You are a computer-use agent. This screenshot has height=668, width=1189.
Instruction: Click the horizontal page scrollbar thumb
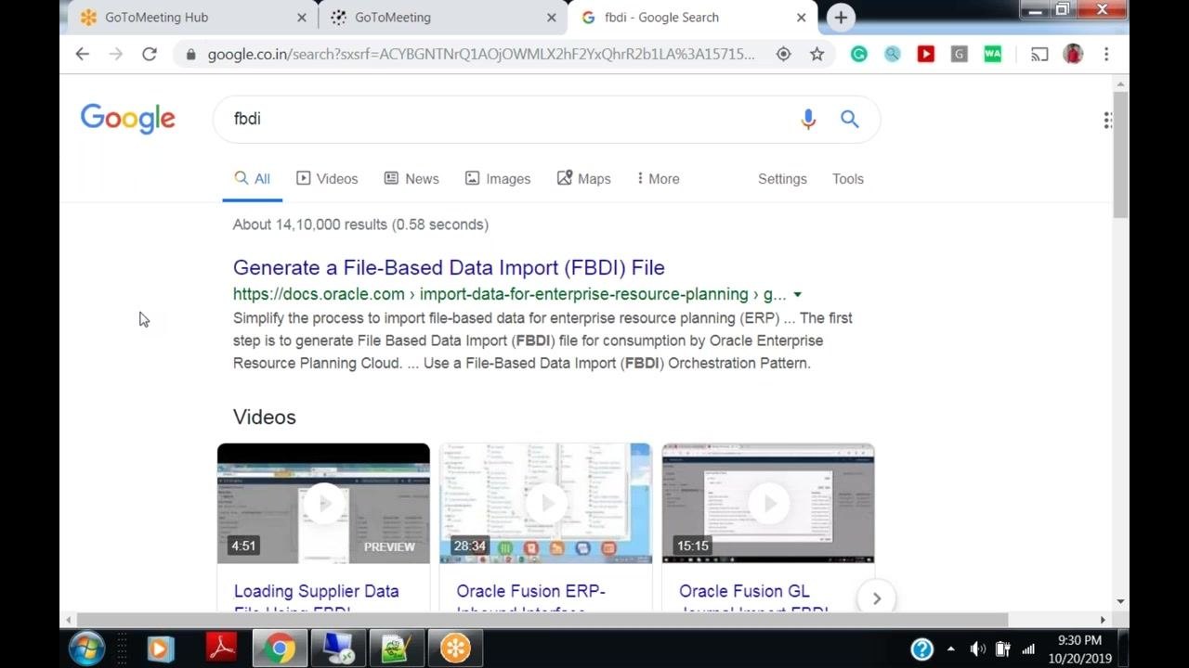click(542, 620)
